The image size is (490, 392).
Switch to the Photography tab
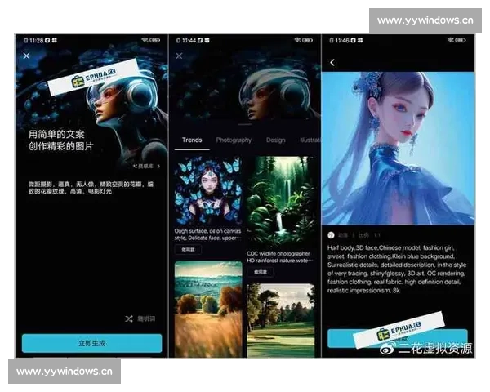[x=234, y=140]
